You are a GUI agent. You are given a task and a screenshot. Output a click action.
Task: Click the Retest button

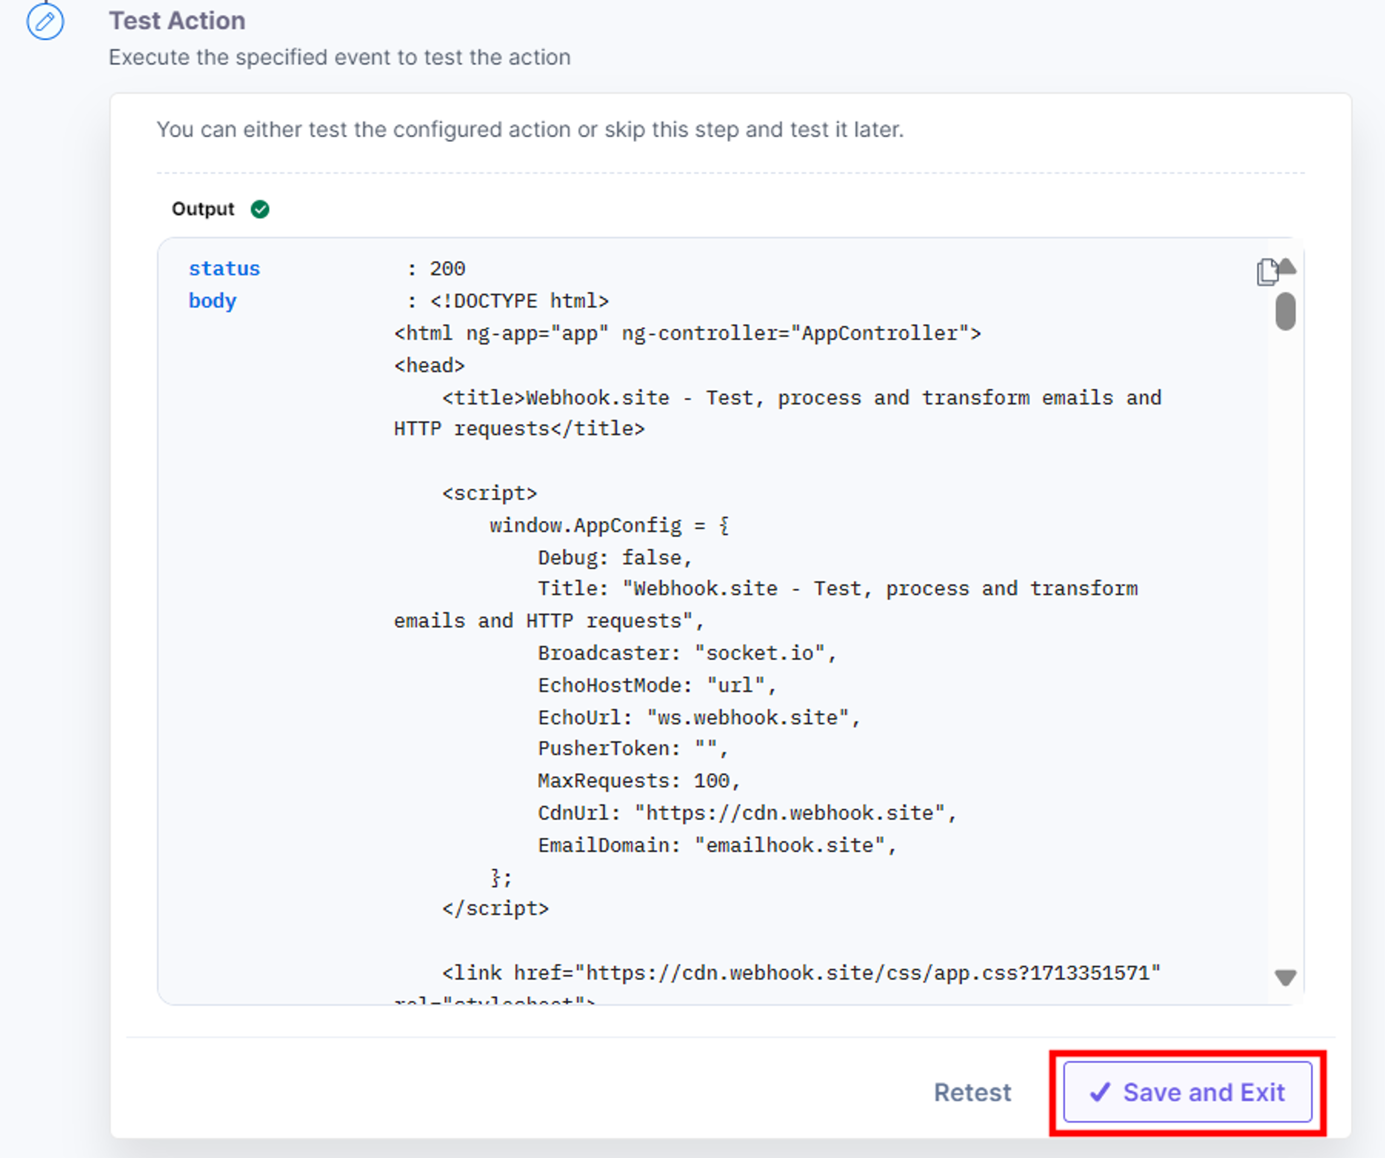[972, 1092]
